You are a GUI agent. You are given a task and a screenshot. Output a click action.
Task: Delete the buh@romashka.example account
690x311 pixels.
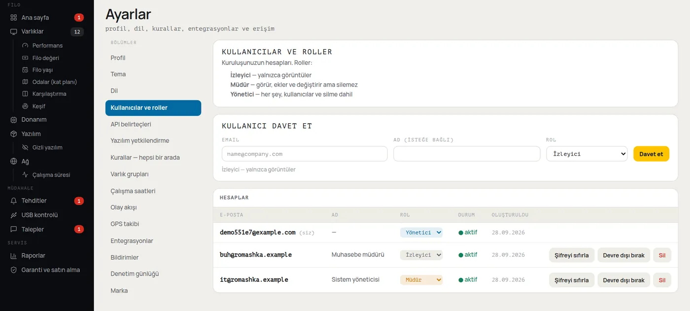tap(662, 255)
